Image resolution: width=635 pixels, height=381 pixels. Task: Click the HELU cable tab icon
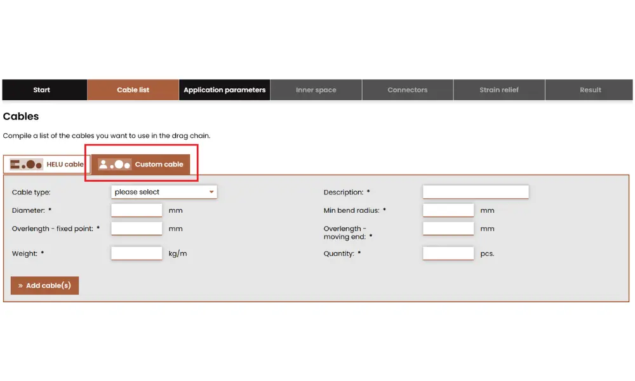point(26,164)
